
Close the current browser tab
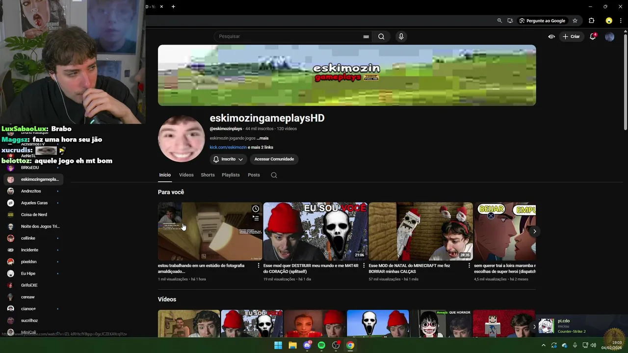click(161, 6)
